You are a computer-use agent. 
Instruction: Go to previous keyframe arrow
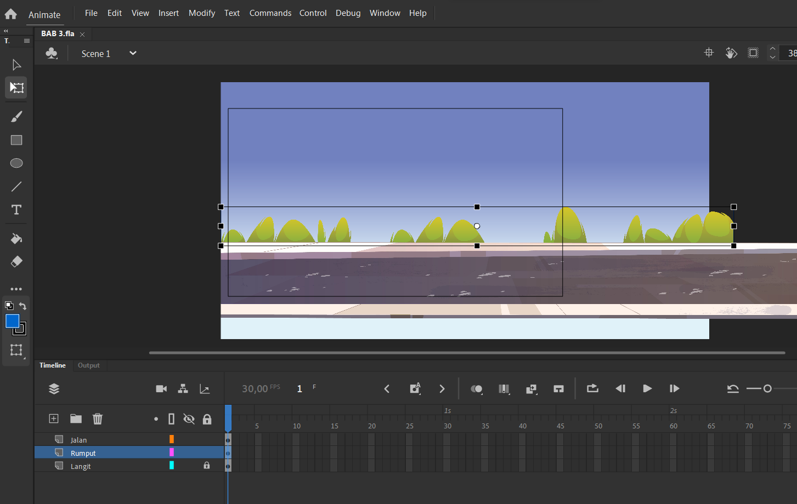pyautogui.click(x=387, y=388)
